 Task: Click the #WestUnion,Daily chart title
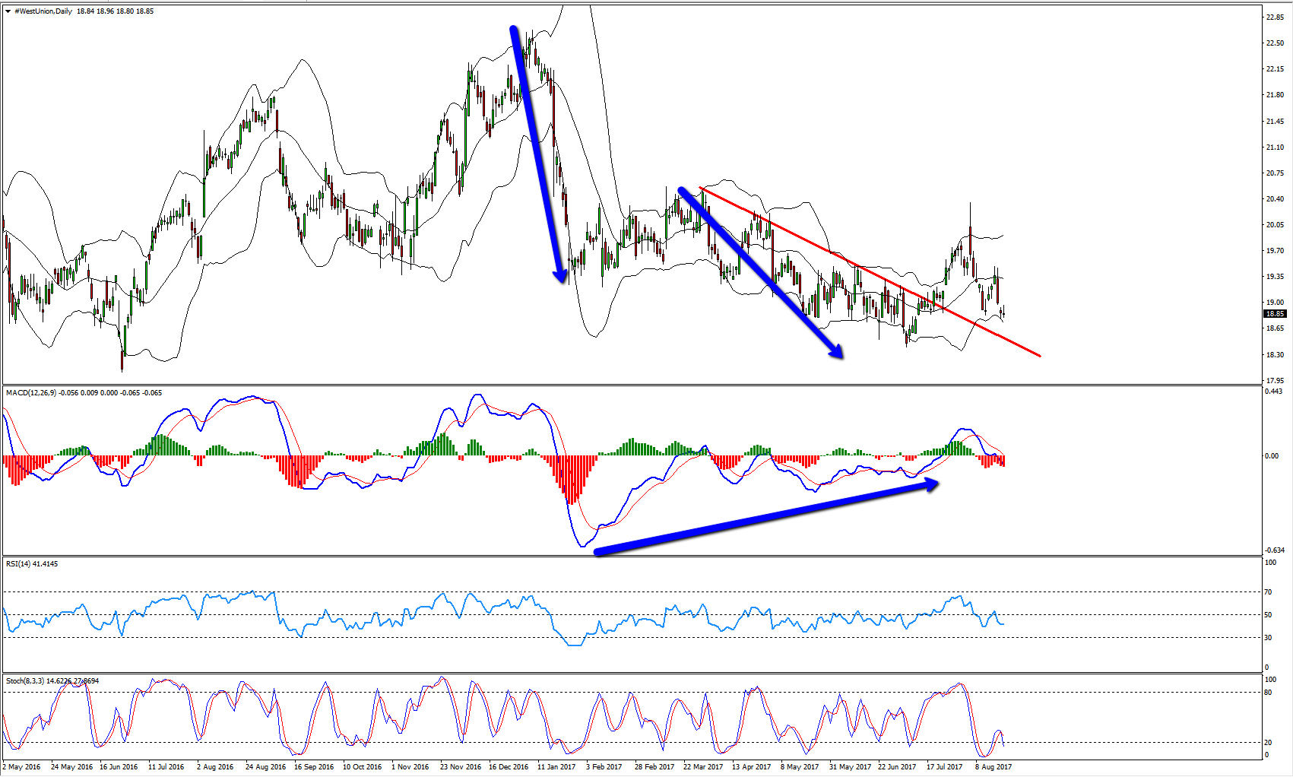tap(43, 11)
